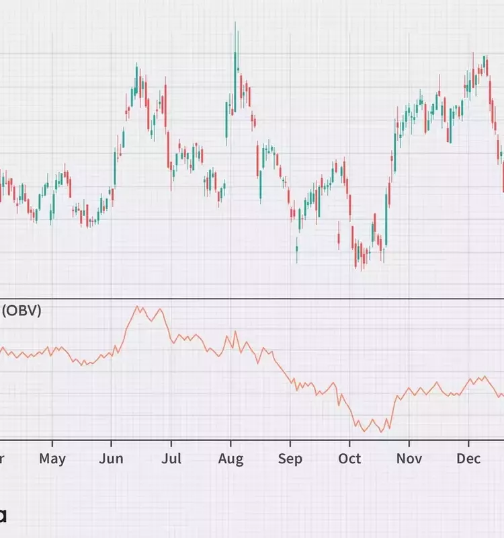Click the Oct label on the time axis

tap(349, 459)
